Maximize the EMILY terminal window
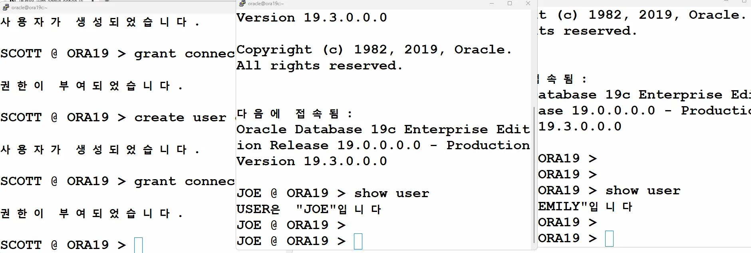The image size is (751, 253). (744, 1)
